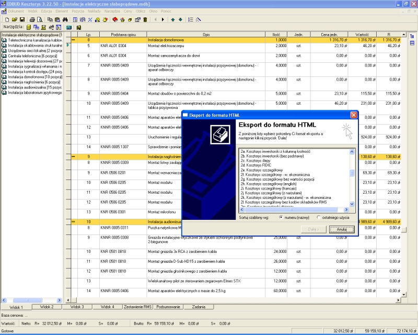Collapse the 'Instalacja audiowizualna' section row
This screenshot has height=335, width=418.
coord(74,221)
